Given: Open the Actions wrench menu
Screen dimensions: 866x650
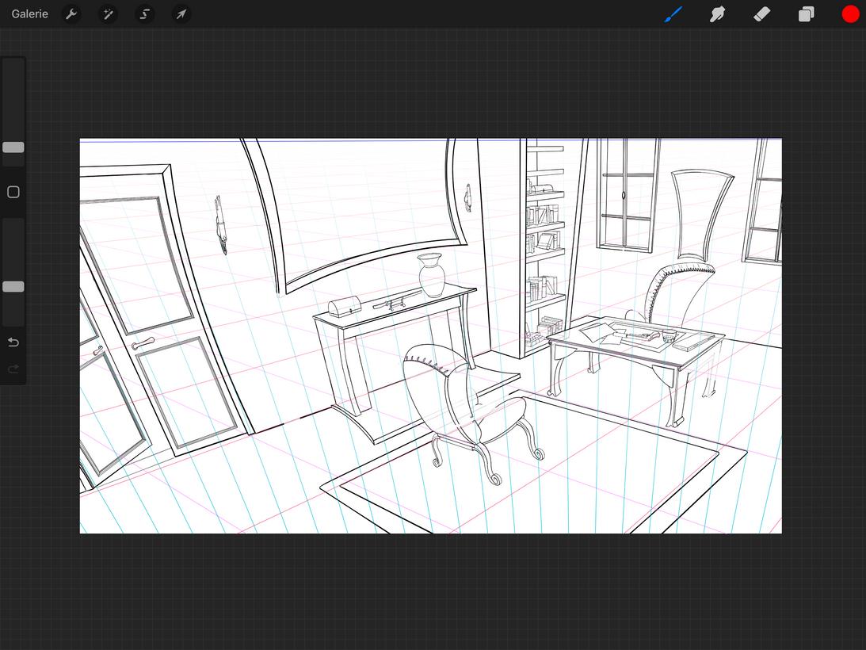Looking at the screenshot, I should coord(71,13).
